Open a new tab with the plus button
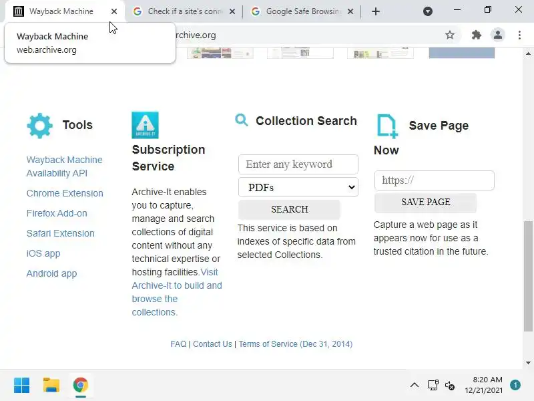 coord(376,11)
